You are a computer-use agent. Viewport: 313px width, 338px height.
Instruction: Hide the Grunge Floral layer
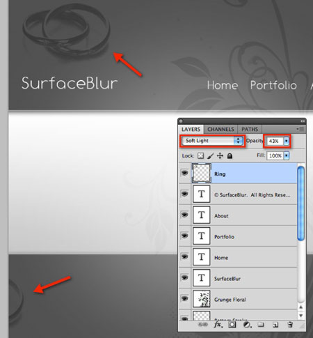pos(184,298)
